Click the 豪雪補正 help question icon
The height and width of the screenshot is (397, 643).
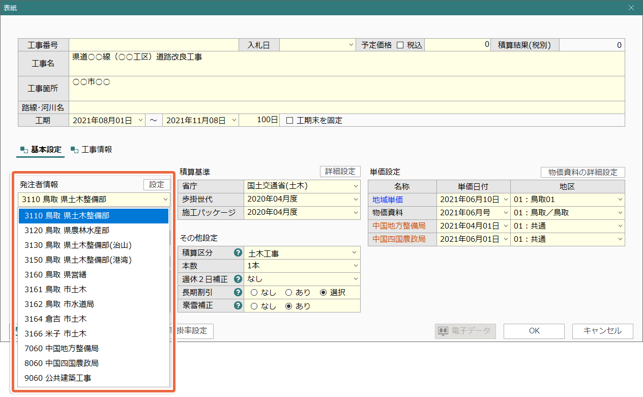pyautogui.click(x=237, y=306)
